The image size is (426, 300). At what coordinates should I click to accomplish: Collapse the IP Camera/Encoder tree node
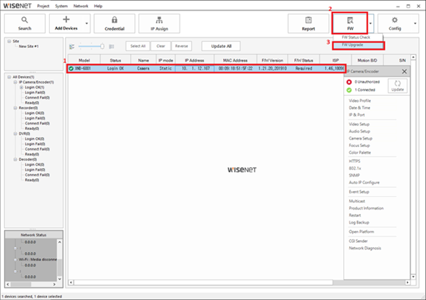point(16,82)
